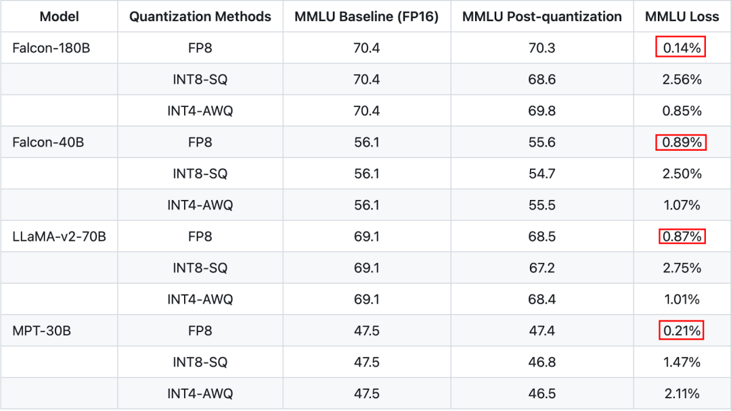Select the 2.75% MMLU Loss cell
The height and width of the screenshot is (411, 731).
point(682,268)
